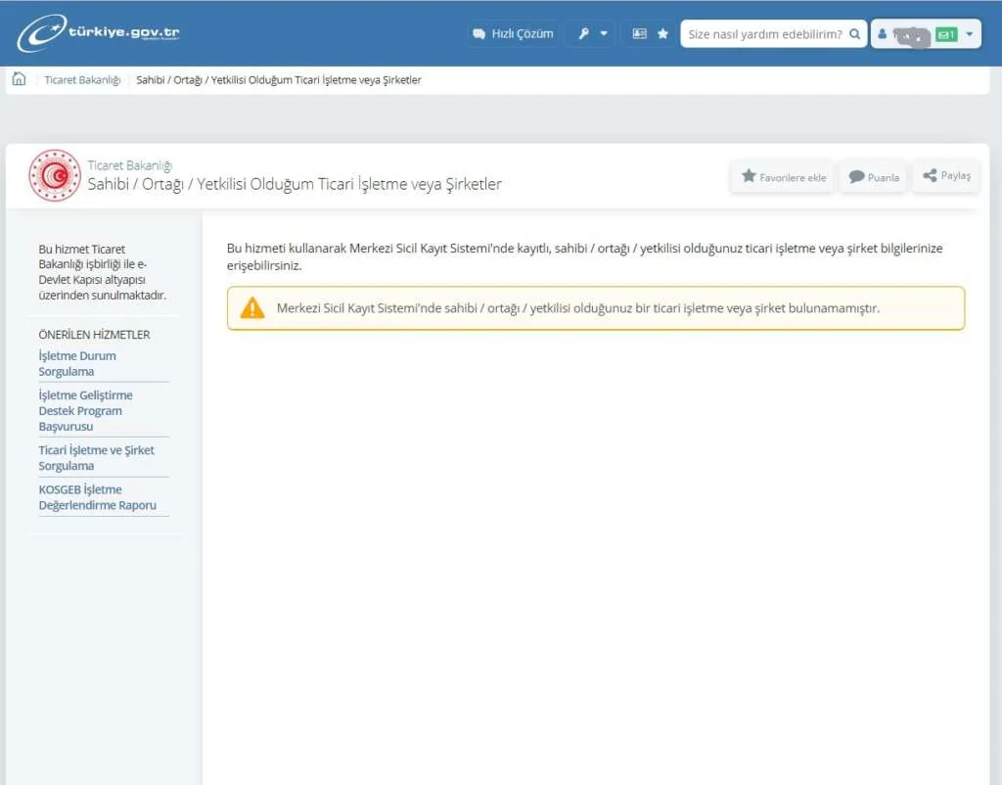The width and height of the screenshot is (1002, 785).
Task: Click the Paylaş share button
Action: click(x=946, y=176)
